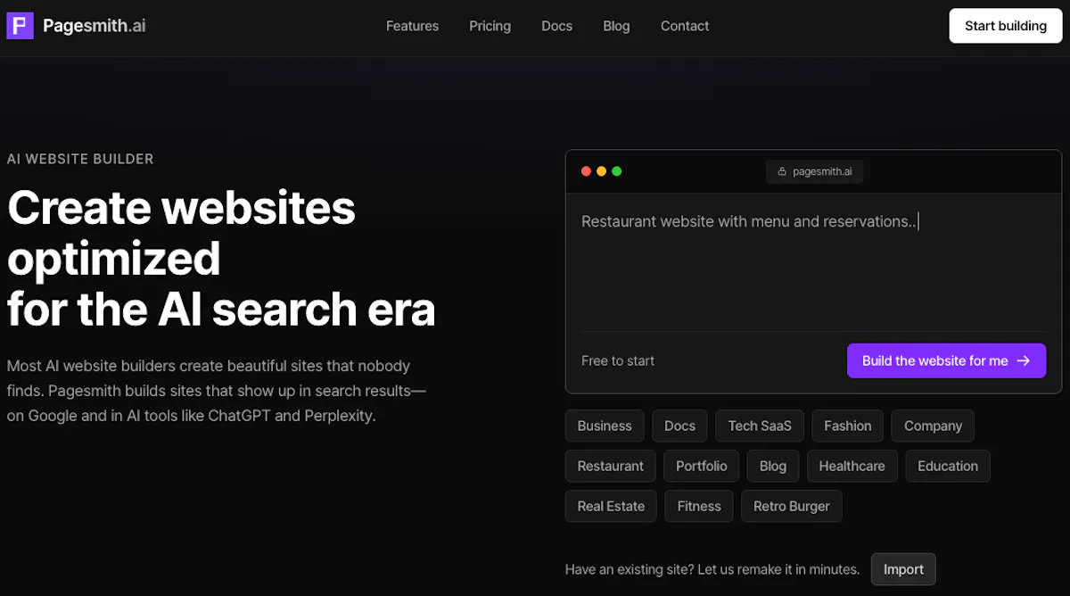Open the Docs nav link
The height and width of the screenshot is (596, 1070).
(556, 26)
